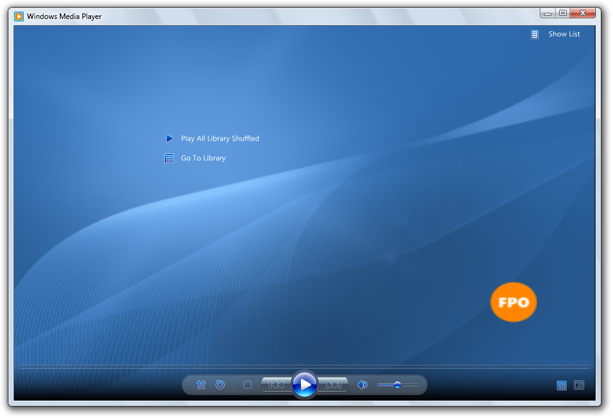Skip to the next track
The height and width of the screenshot is (418, 613).
pos(333,385)
